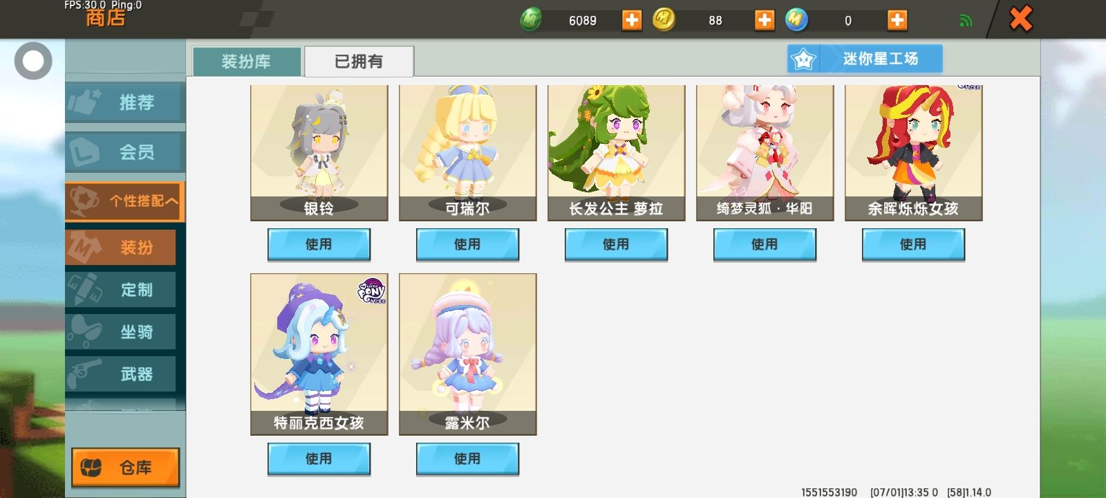Collapse the 个性搭配 category

pyautogui.click(x=125, y=201)
